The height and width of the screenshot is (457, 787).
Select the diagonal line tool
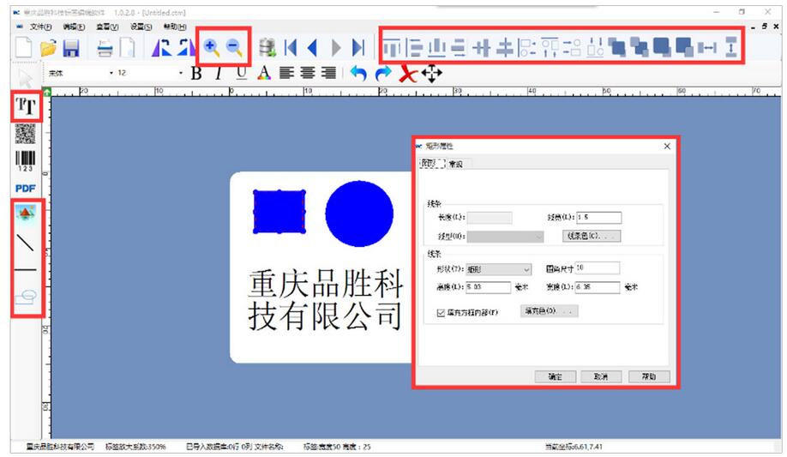(x=26, y=242)
